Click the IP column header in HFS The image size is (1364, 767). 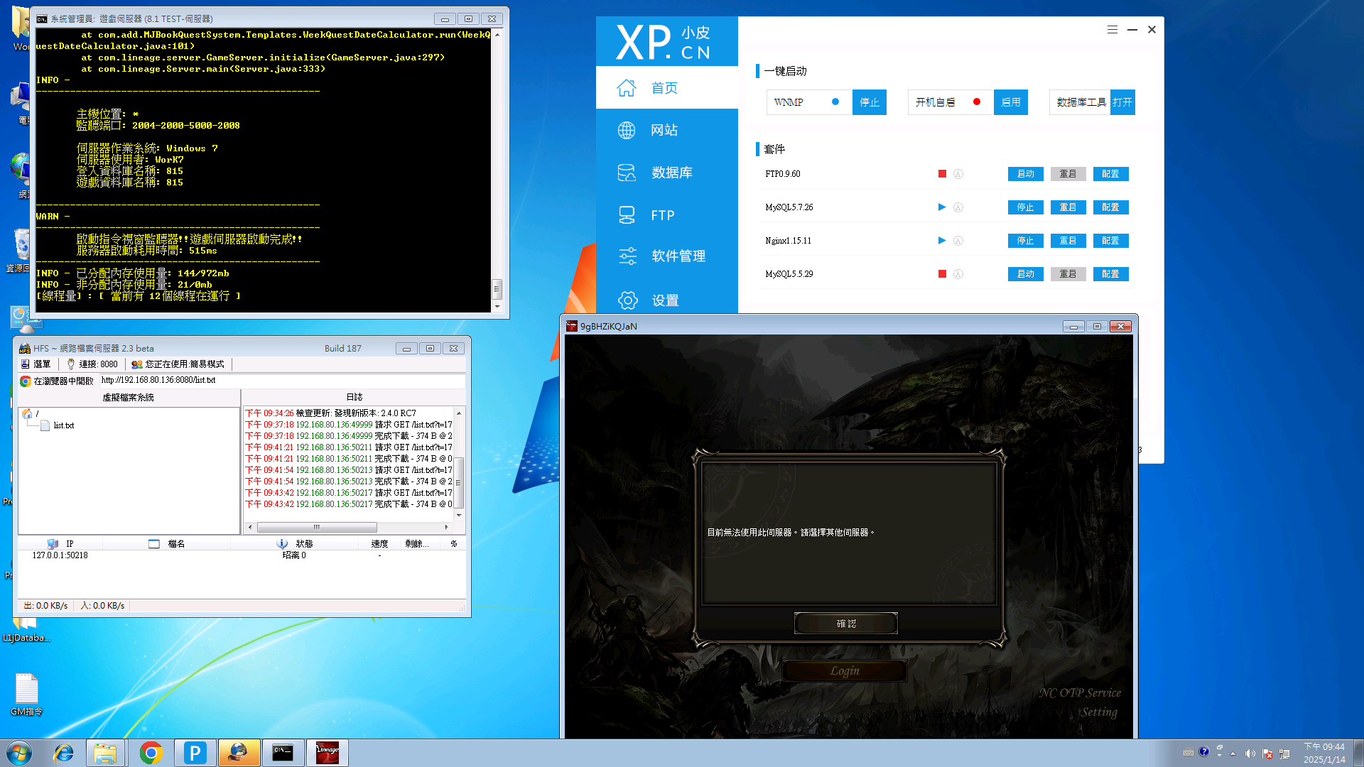pos(60,544)
